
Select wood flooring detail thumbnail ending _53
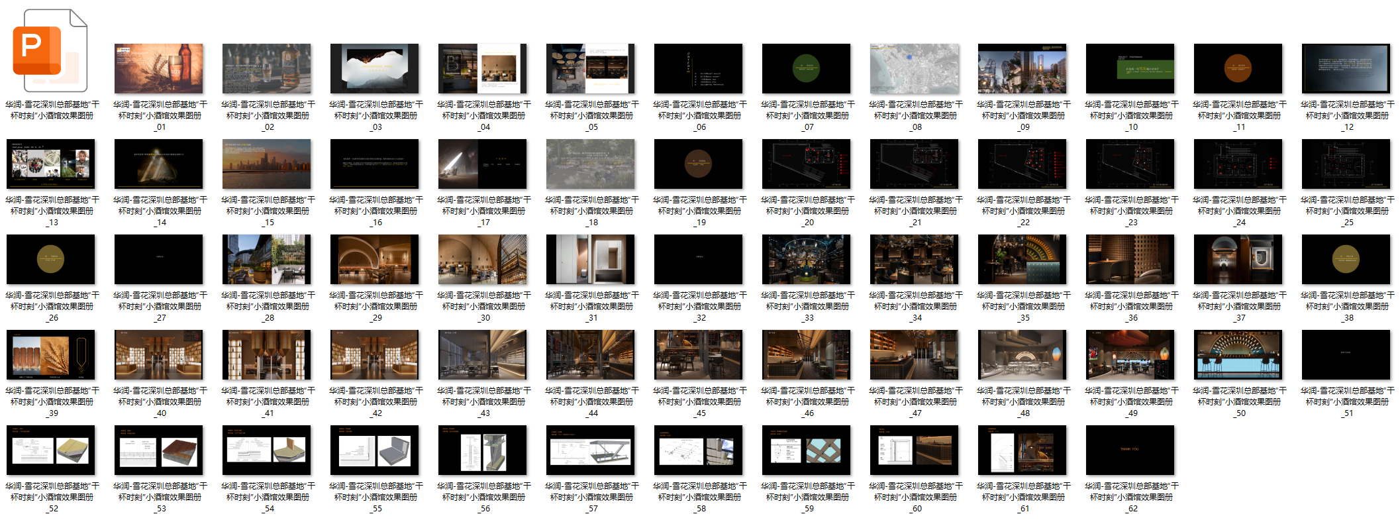[x=159, y=450]
